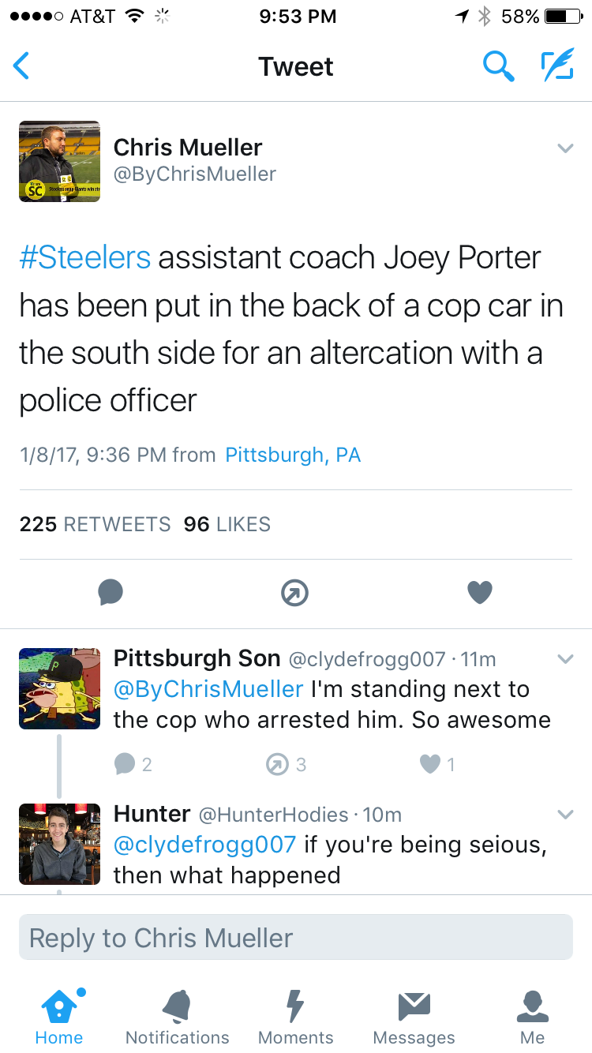Compose a new tweet
This screenshot has width=592, height=1053.
pos(556,66)
